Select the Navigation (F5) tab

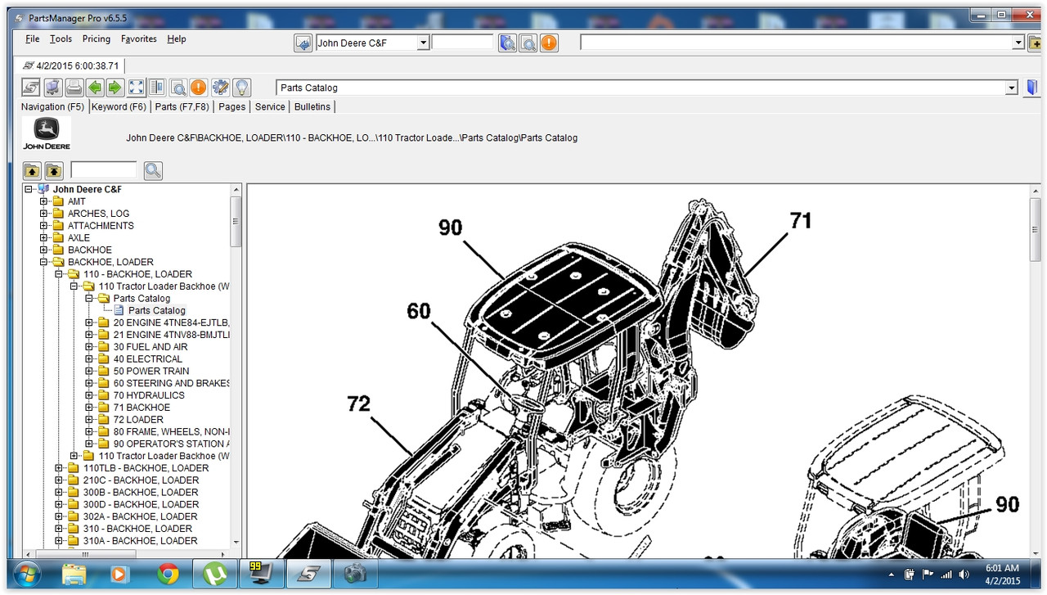pyautogui.click(x=53, y=106)
